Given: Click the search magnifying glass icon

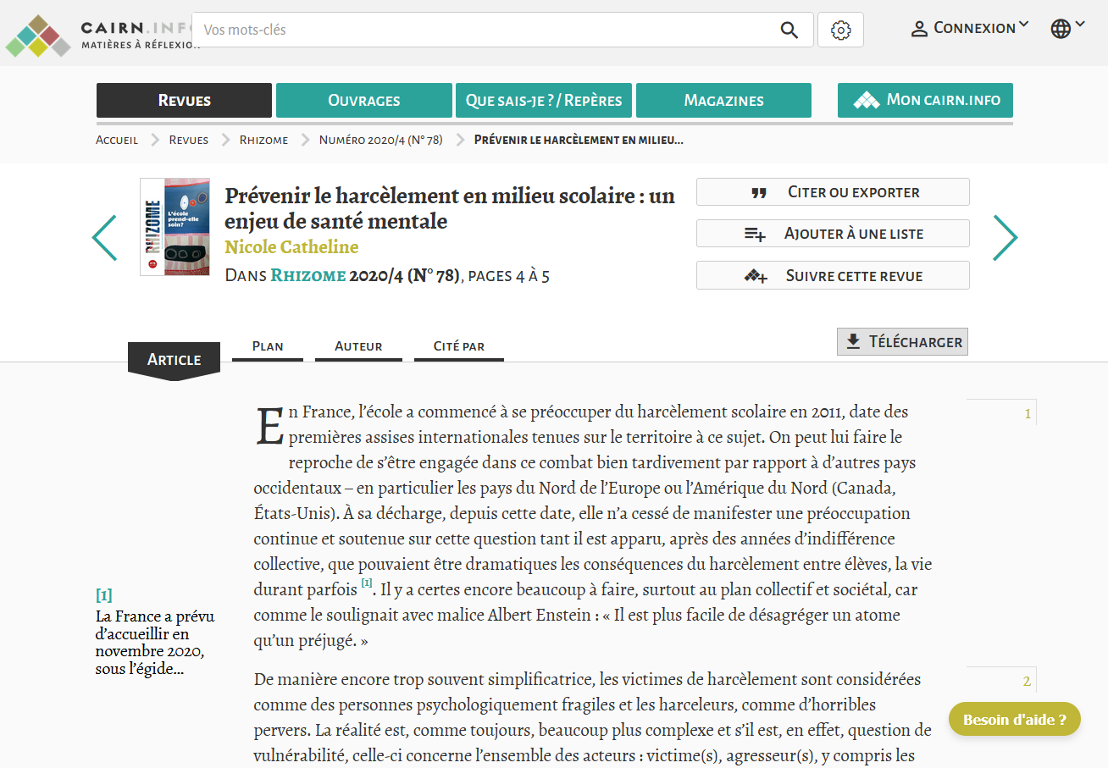Looking at the screenshot, I should [x=789, y=30].
